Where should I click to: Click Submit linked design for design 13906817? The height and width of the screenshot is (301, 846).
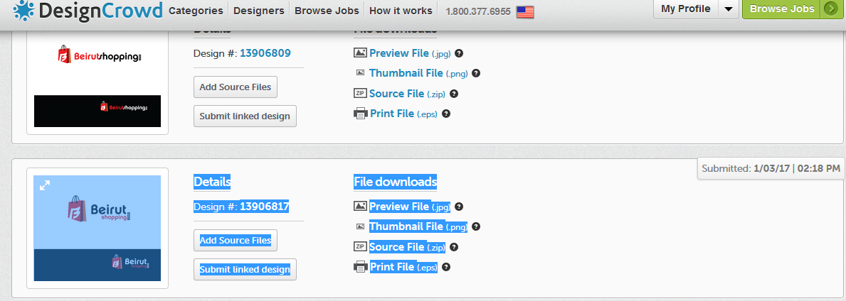(x=245, y=269)
